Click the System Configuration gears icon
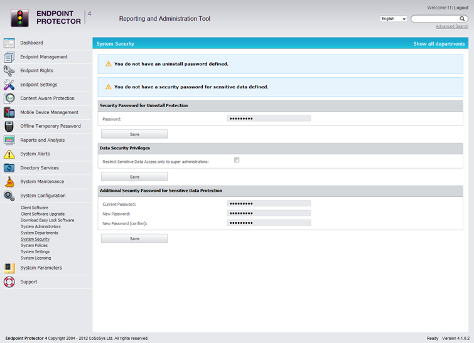474x343 pixels. (x=9, y=196)
